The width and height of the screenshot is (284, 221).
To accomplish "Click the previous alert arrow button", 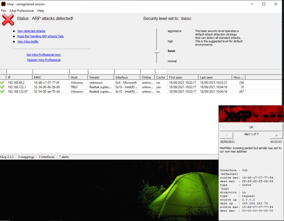I will coord(227,135).
